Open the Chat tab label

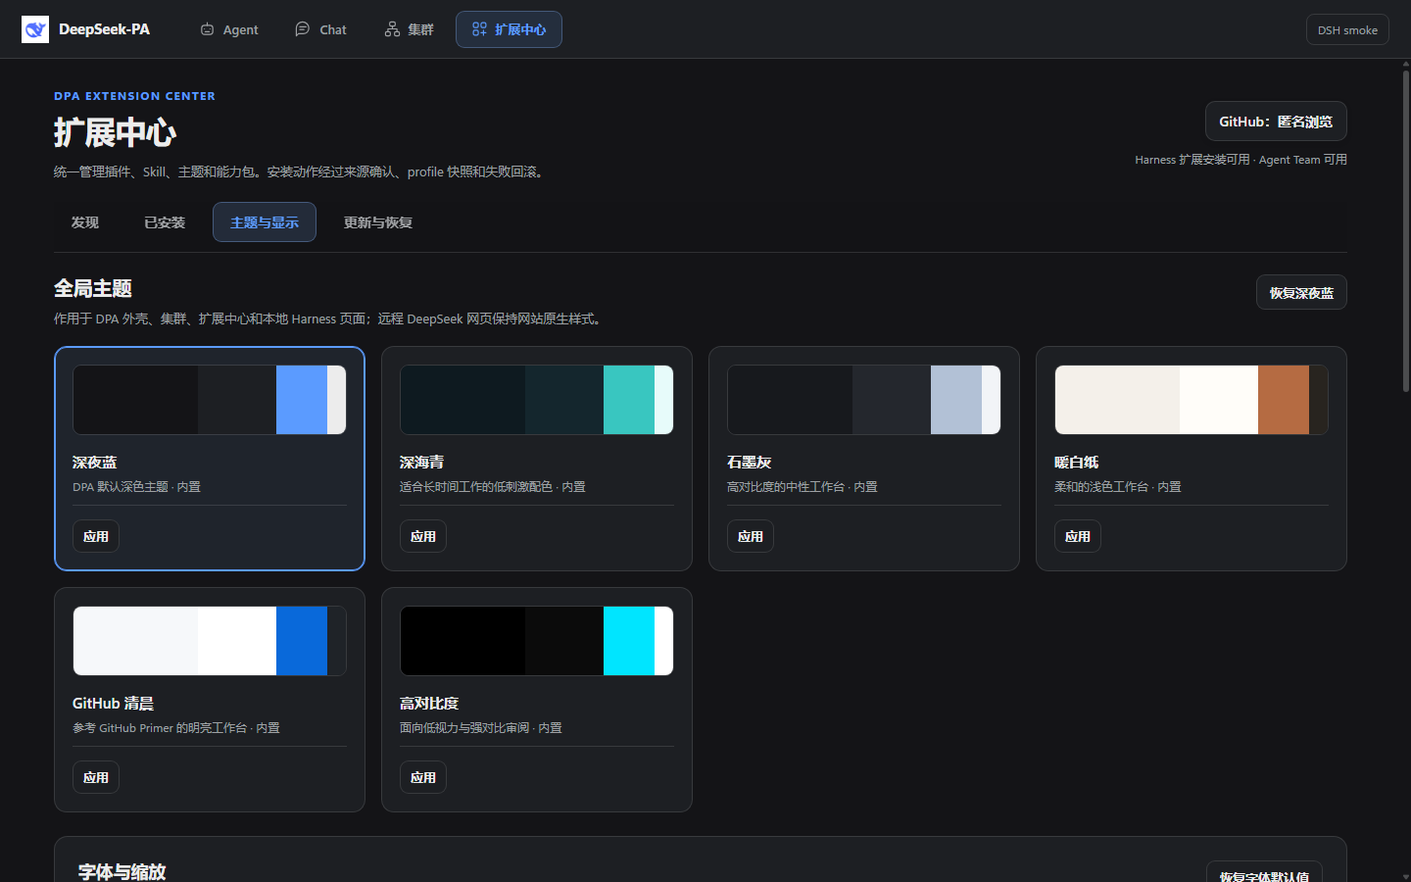pyautogui.click(x=333, y=29)
